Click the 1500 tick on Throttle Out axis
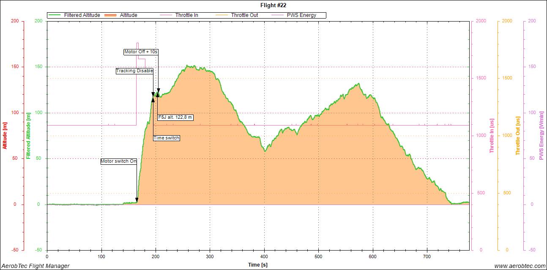 click(506, 78)
